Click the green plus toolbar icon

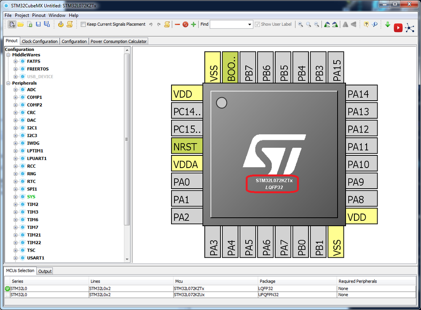click(x=193, y=24)
